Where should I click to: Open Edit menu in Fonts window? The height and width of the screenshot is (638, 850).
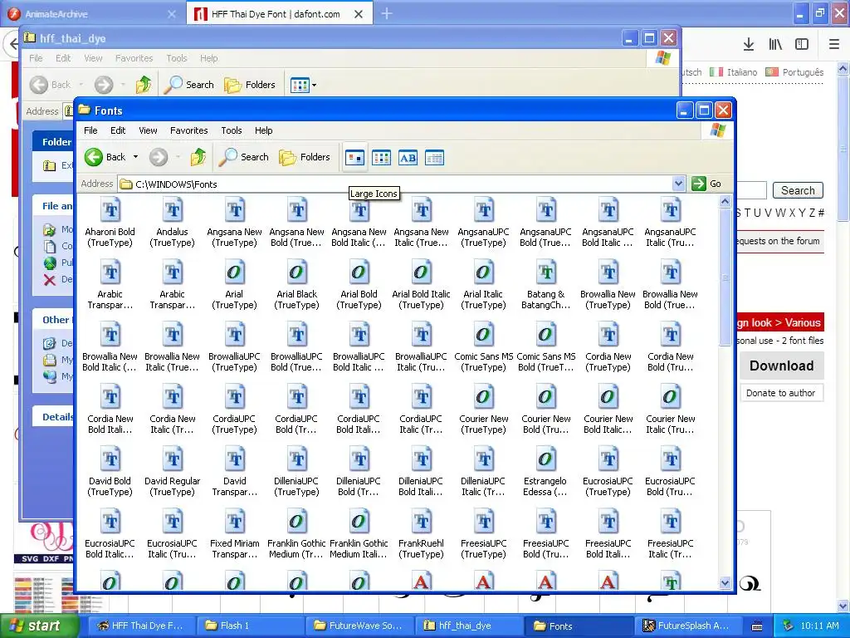click(118, 130)
